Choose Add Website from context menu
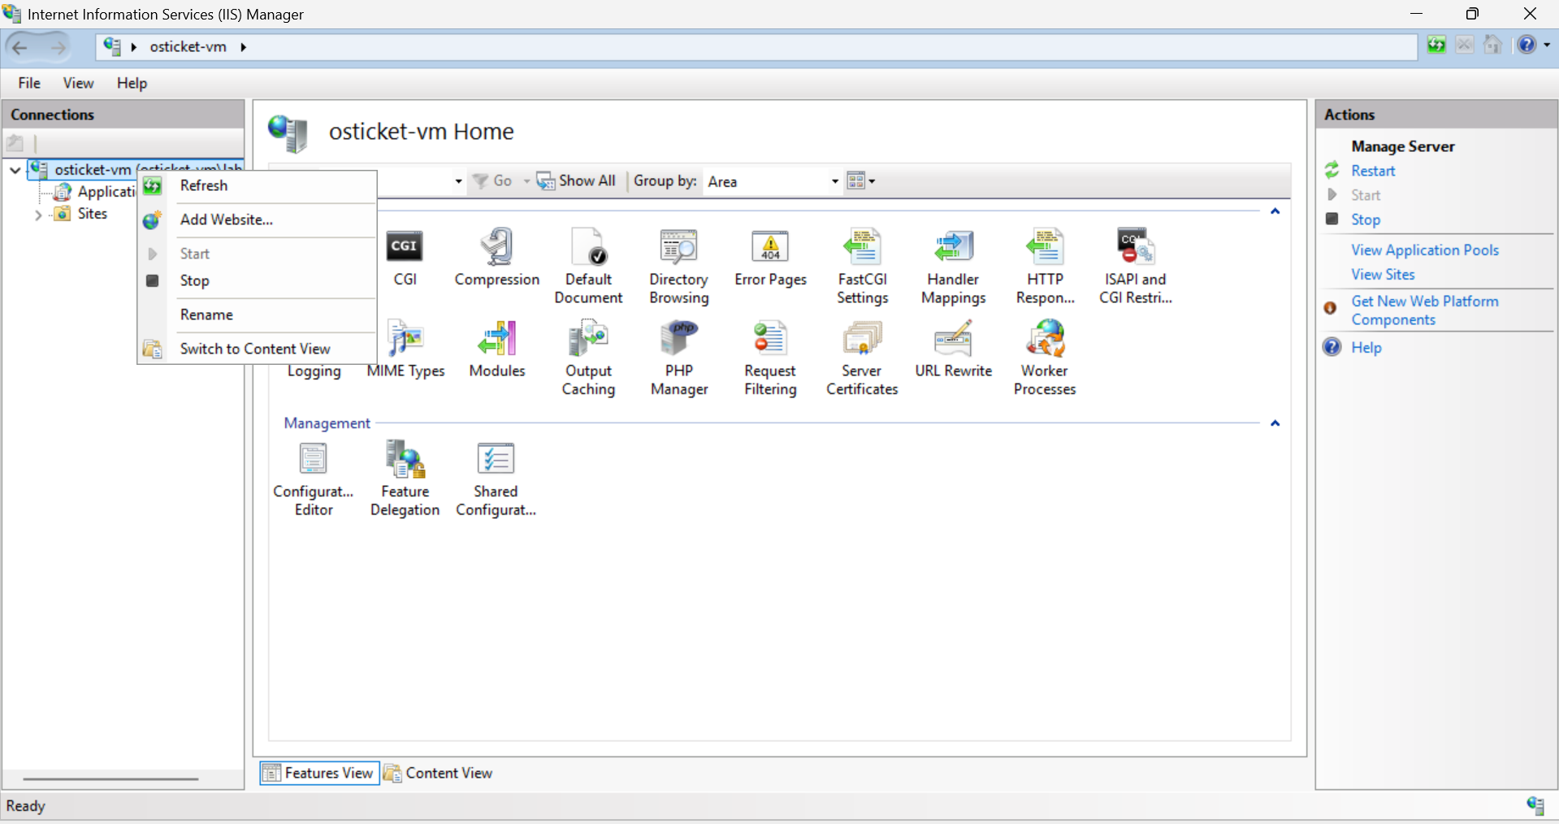The height and width of the screenshot is (824, 1559). pyautogui.click(x=257, y=219)
